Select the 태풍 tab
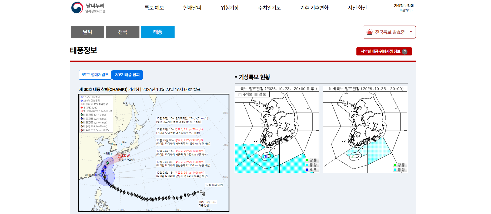491x214 pixels. click(158, 32)
